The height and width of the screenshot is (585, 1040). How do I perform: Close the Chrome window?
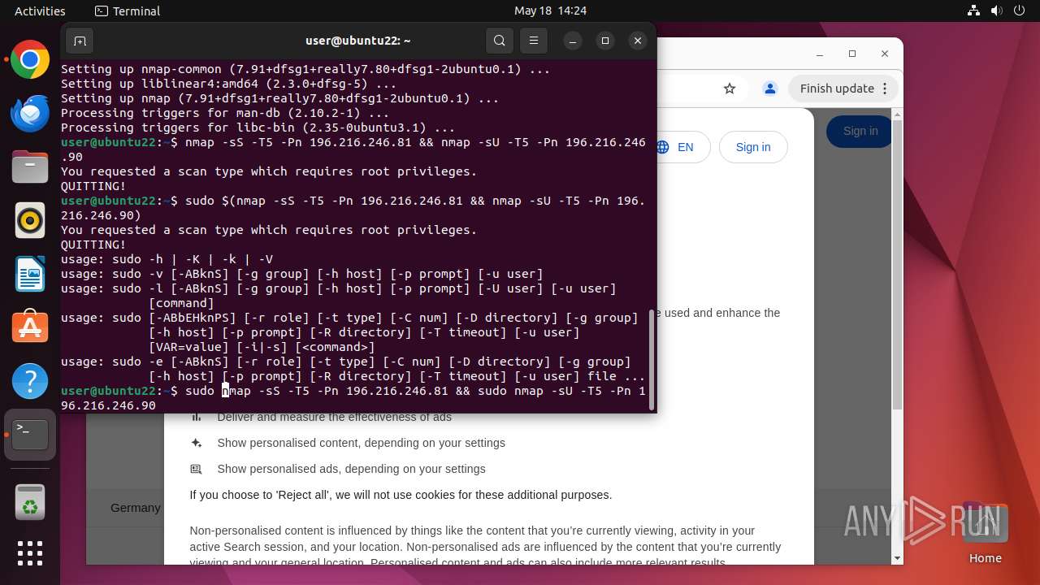[x=885, y=54]
